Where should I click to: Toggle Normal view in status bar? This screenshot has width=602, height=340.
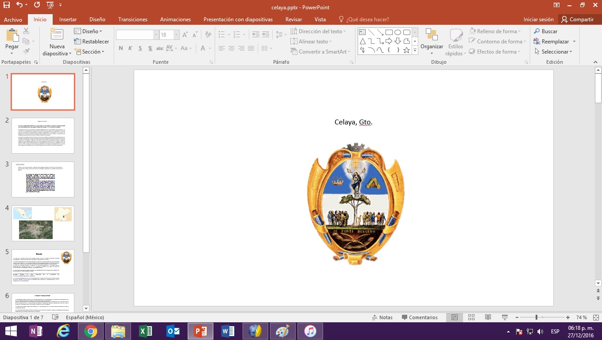[455, 317]
